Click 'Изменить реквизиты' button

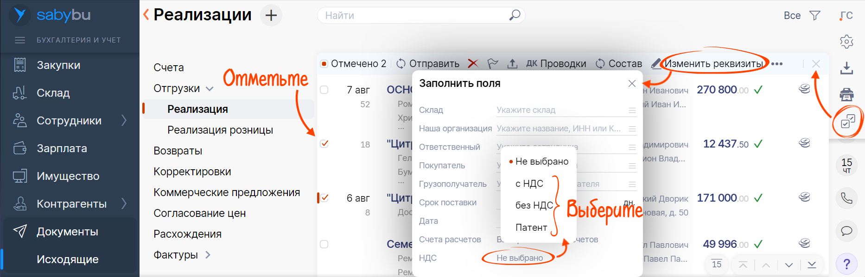[713, 63]
